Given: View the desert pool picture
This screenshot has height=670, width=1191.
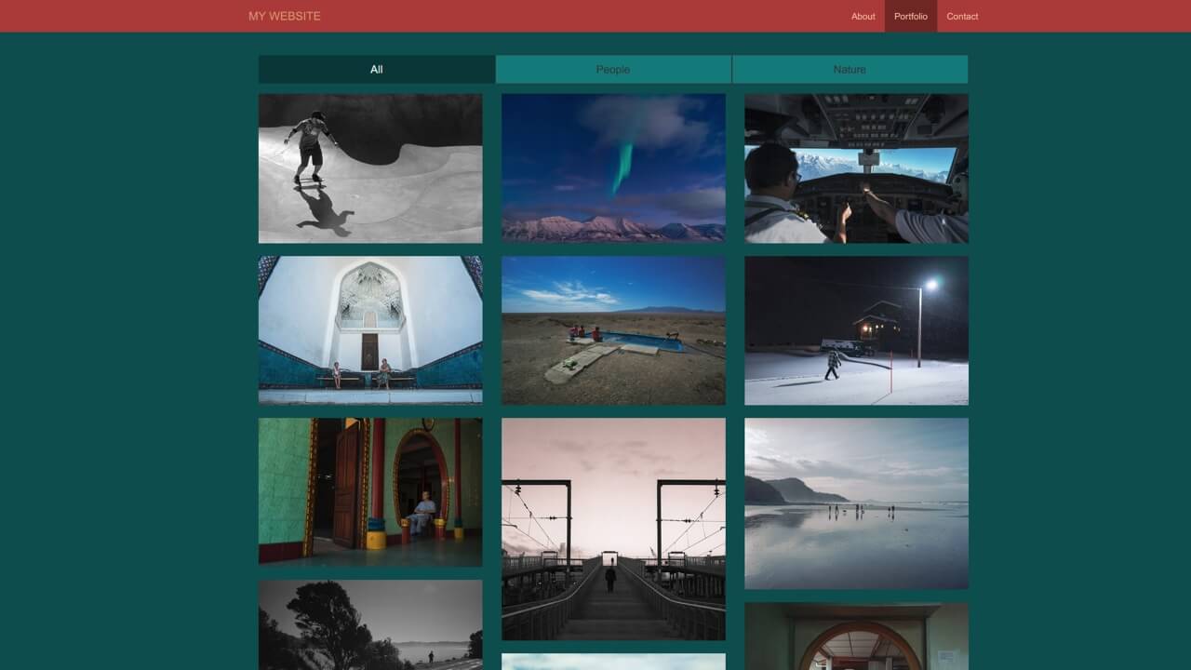Looking at the screenshot, I should point(612,329).
